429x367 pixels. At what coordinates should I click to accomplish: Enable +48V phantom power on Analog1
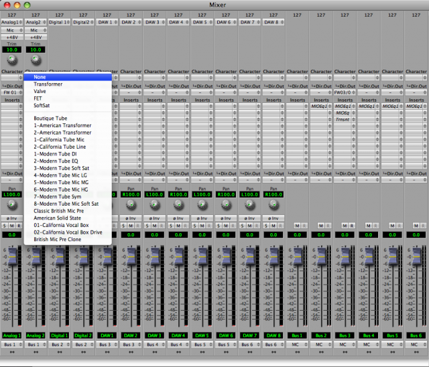click(x=12, y=37)
